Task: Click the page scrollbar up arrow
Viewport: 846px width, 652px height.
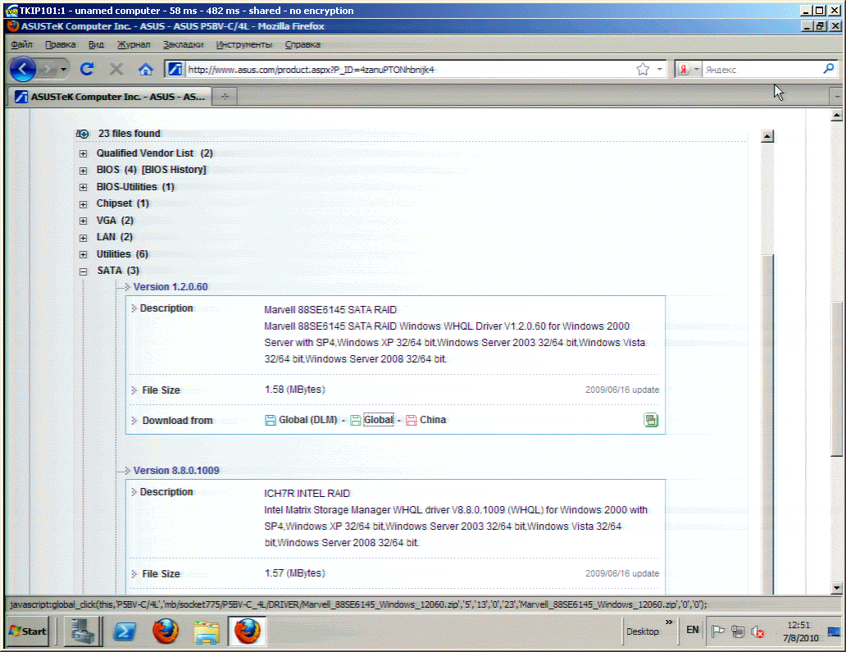Action: point(836,115)
